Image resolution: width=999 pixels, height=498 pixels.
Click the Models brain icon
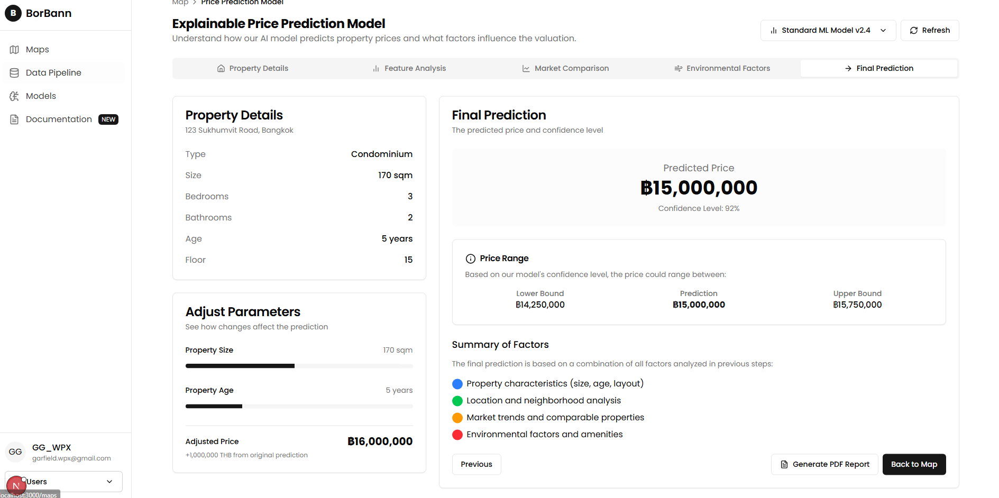(x=14, y=96)
